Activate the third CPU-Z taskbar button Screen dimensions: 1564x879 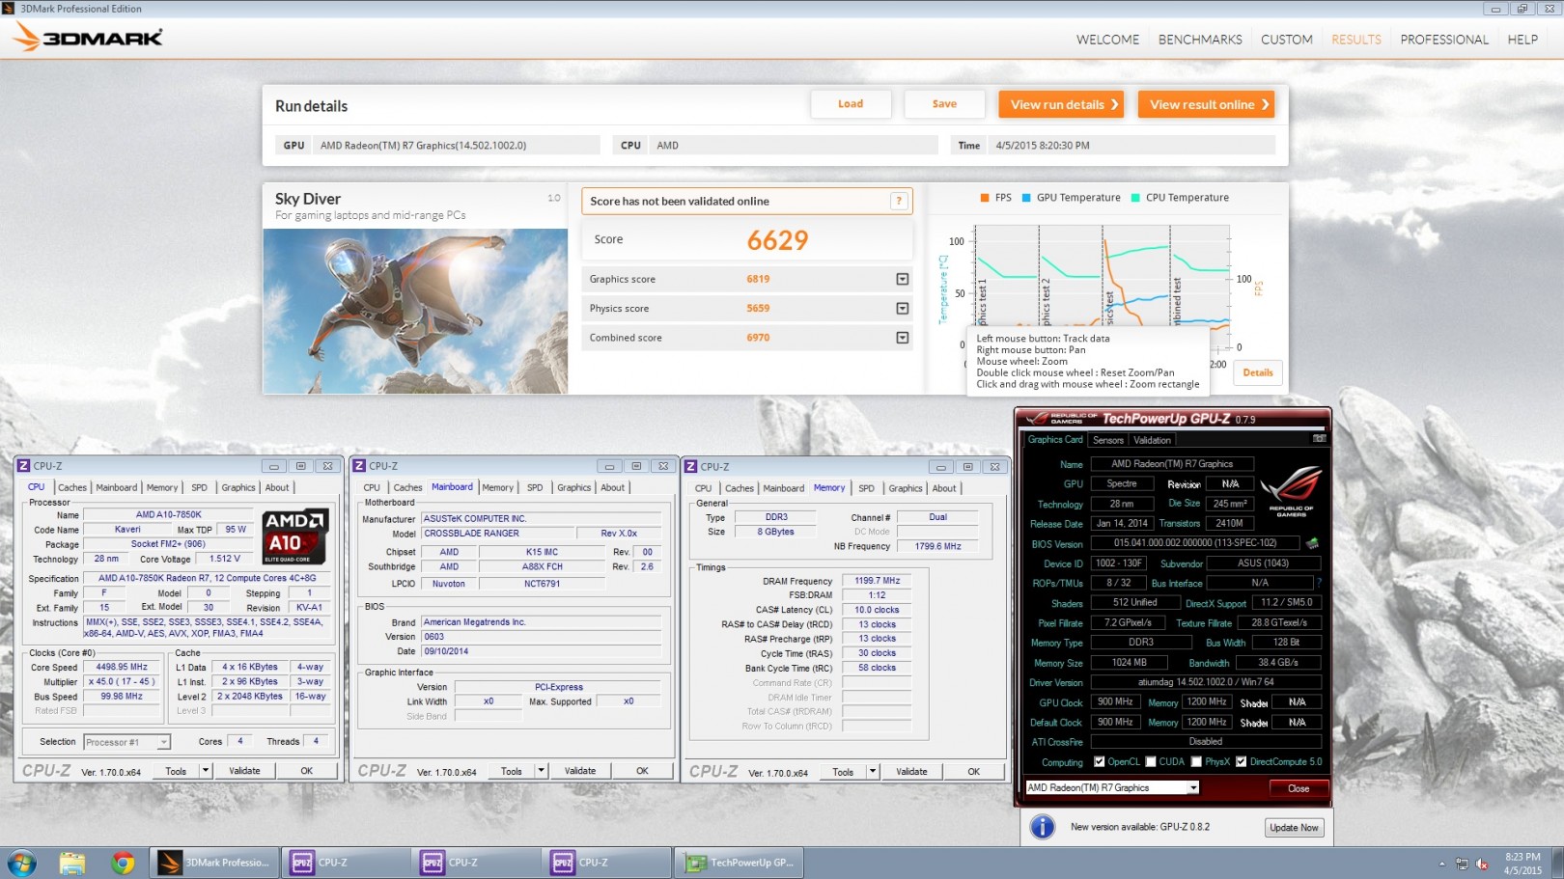(606, 863)
